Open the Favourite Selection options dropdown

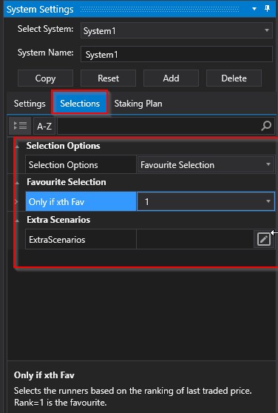click(x=206, y=164)
